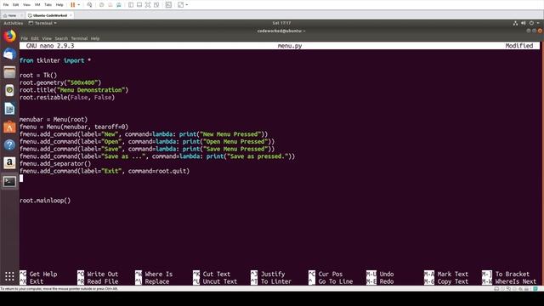
Task: Click the take snapshot toolbar icon
Action: (102, 5)
